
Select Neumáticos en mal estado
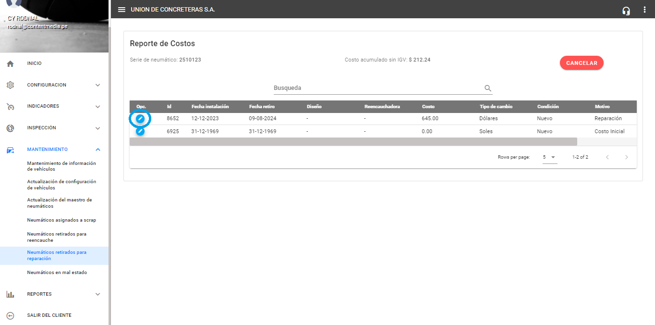[x=57, y=273]
